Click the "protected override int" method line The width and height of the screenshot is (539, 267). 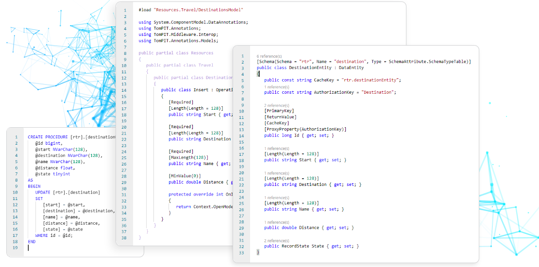(x=199, y=194)
